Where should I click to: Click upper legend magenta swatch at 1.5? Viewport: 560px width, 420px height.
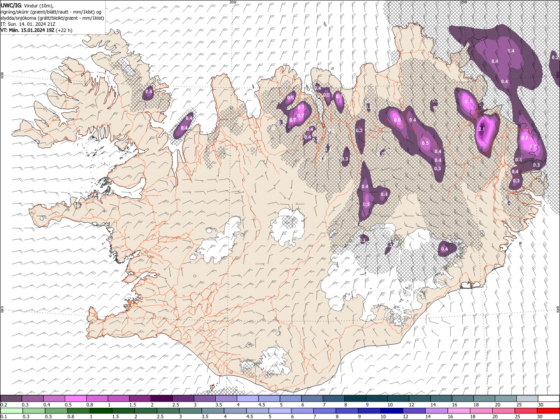140,399
